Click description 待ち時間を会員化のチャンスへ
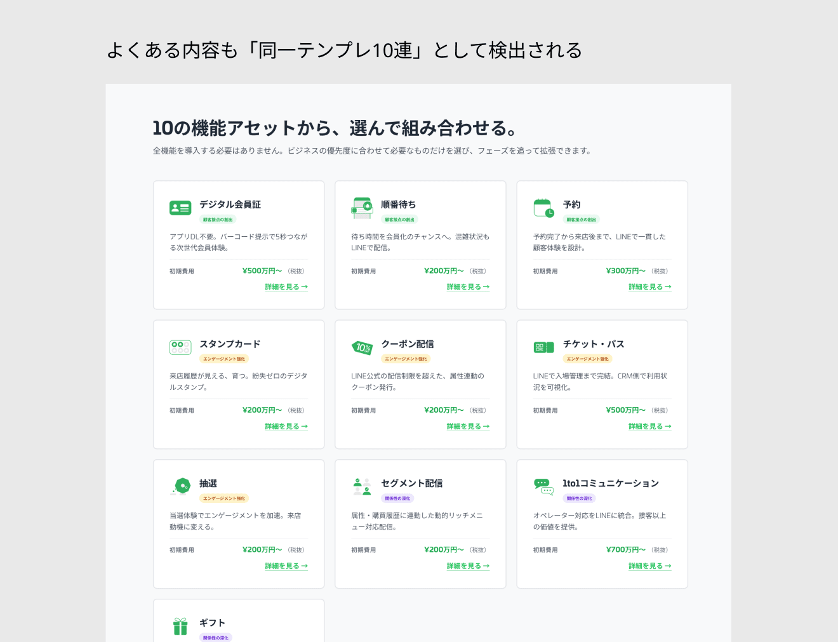The width and height of the screenshot is (838, 642). click(420, 242)
